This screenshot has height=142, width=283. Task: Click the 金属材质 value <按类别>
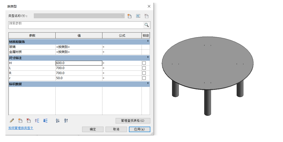pos(79,52)
